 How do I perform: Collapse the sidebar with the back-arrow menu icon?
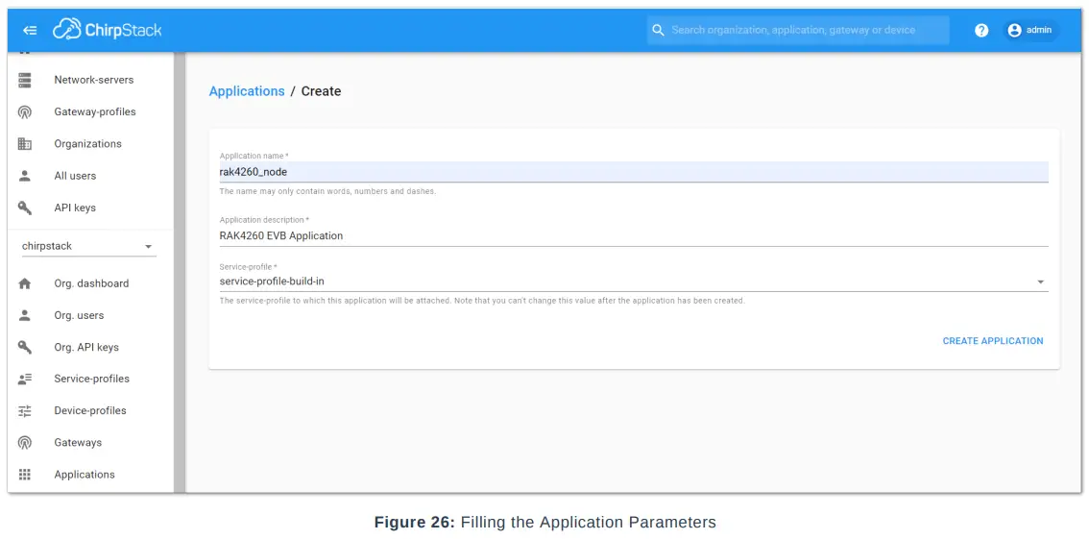pos(30,31)
